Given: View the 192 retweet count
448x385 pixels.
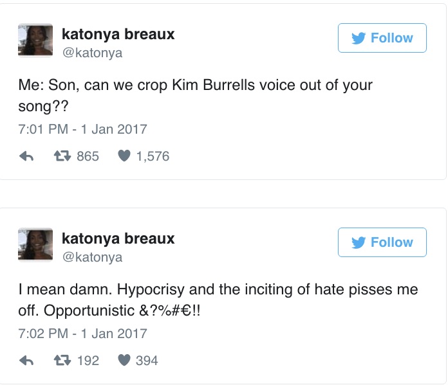Looking at the screenshot, I should [x=88, y=361].
